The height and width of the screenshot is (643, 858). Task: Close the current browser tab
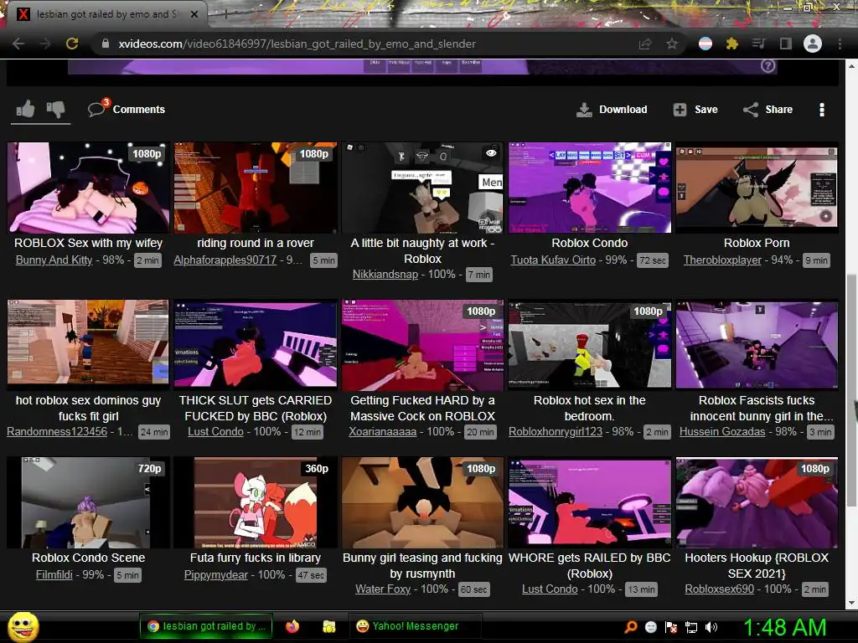point(194,14)
